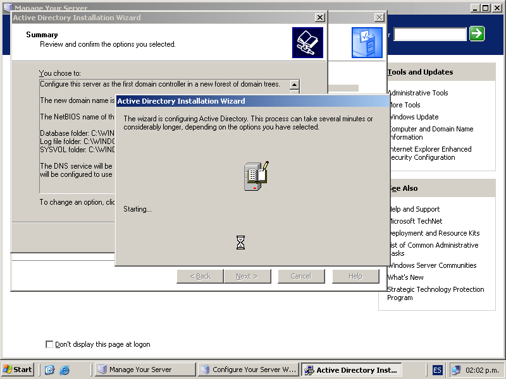Open Internet Explorer from quick launch
This screenshot has height=379, width=506.
point(65,370)
